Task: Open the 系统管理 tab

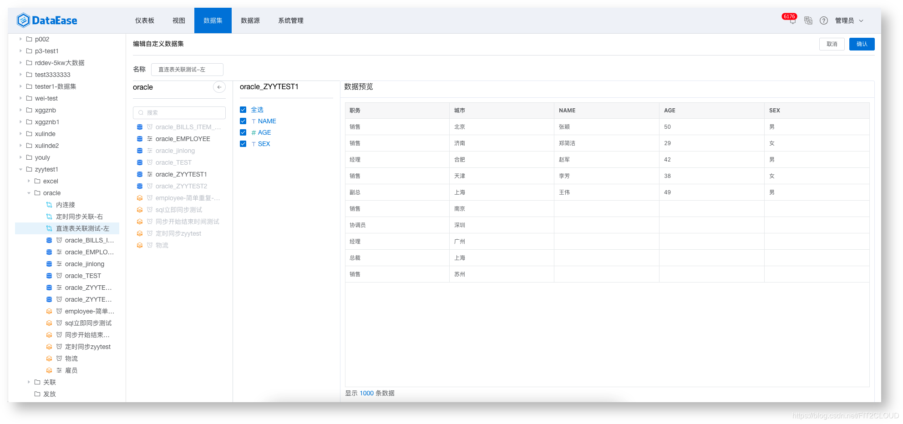Action: tap(291, 20)
